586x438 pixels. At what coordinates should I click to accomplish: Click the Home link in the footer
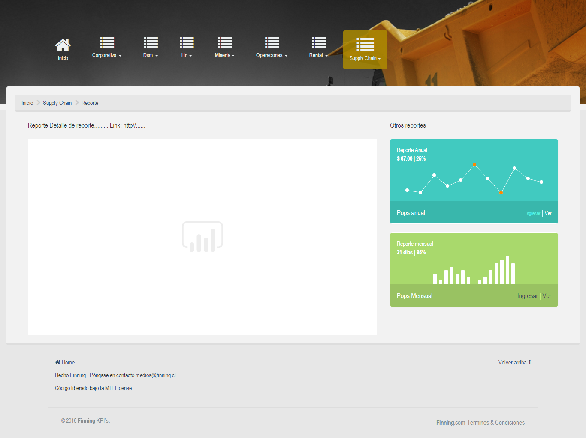pos(68,362)
